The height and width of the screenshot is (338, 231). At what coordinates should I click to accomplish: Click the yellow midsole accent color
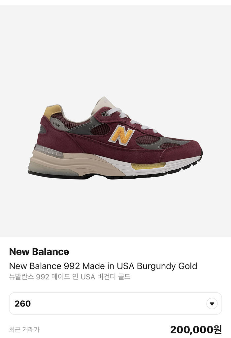coord(148,166)
